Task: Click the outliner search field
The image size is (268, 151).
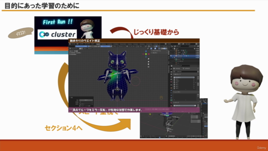Action: coord(184,46)
